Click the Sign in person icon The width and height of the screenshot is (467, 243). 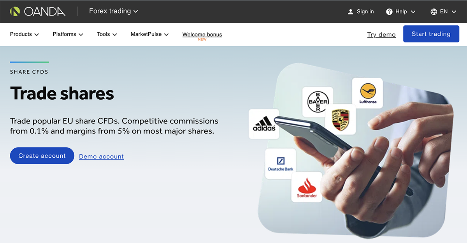(351, 12)
